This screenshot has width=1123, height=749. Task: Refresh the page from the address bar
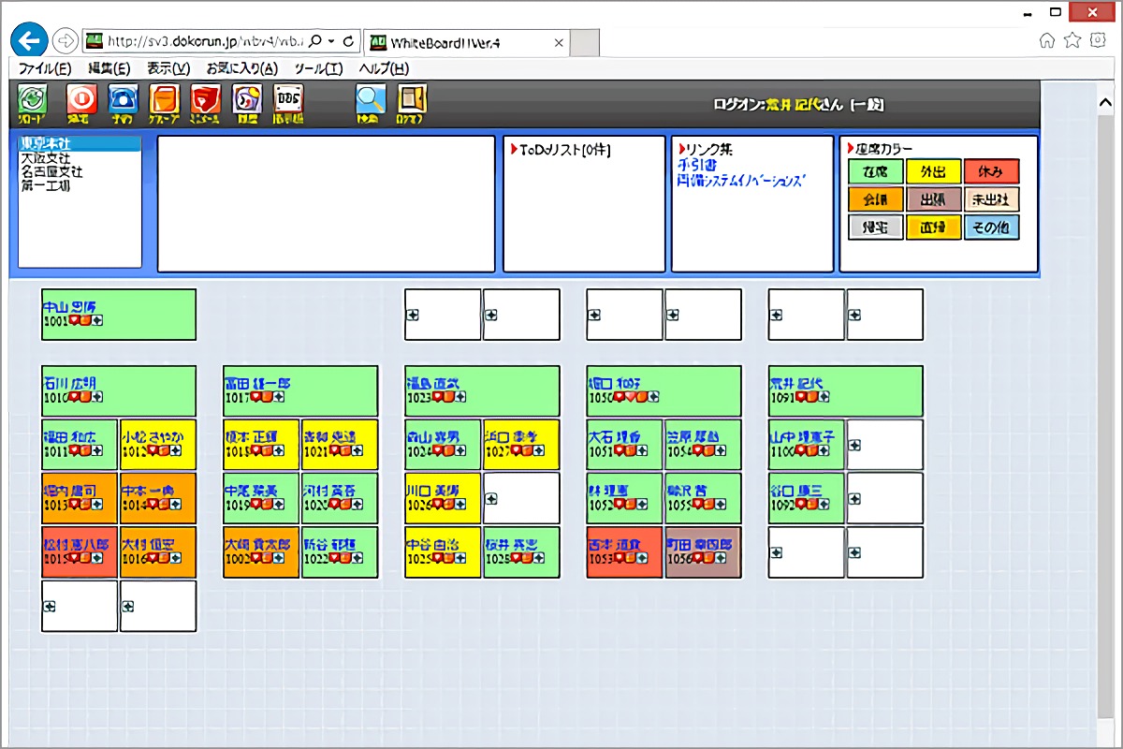tap(348, 41)
